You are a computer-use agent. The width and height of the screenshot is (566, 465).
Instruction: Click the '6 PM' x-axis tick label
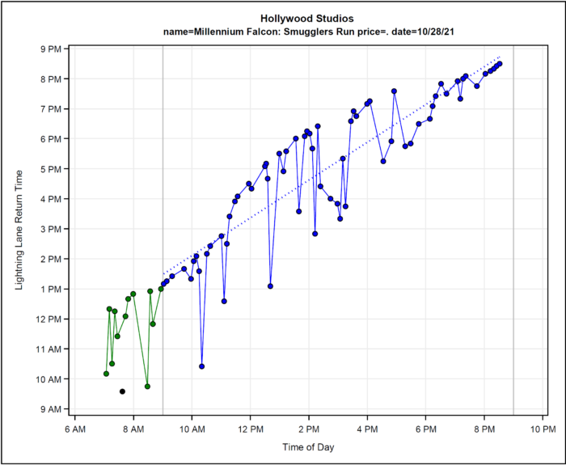[426, 428]
